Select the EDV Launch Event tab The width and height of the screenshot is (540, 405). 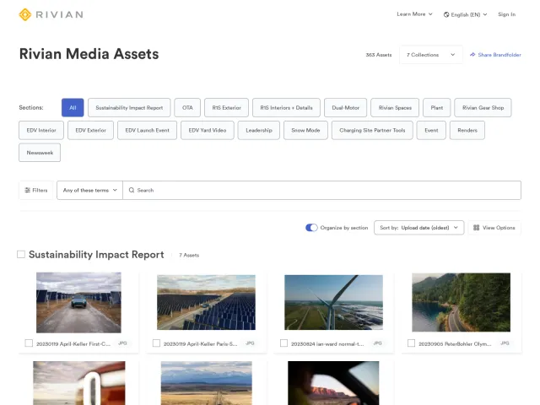[x=147, y=130]
